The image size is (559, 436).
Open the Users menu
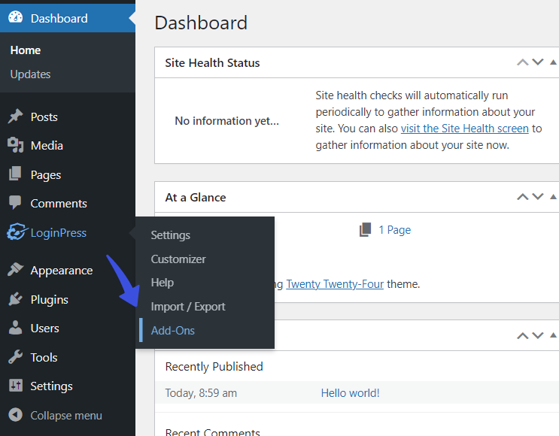pyautogui.click(x=68, y=328)
